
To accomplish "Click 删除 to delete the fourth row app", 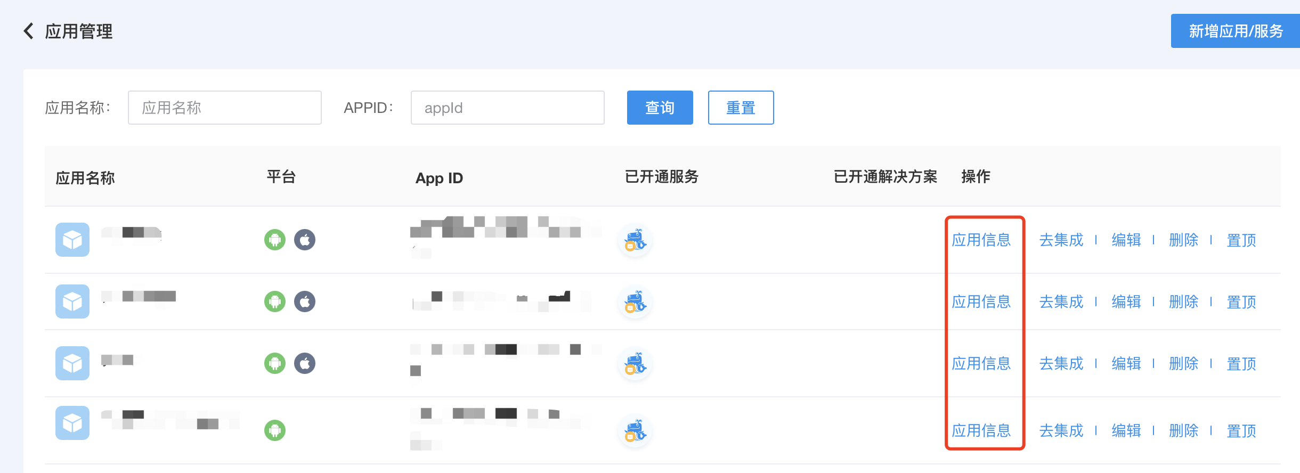I will (x=1184, y=431).
